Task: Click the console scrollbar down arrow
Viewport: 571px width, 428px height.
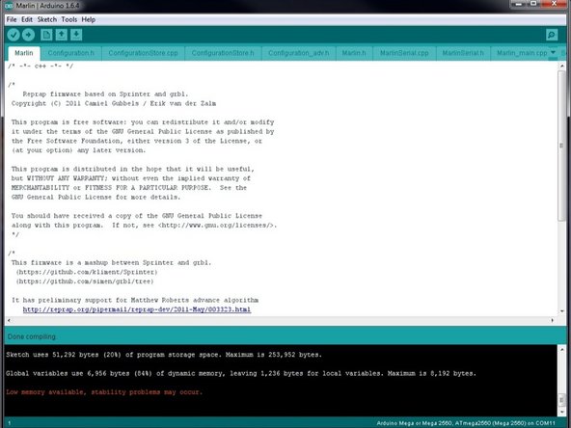Action: 561,412
